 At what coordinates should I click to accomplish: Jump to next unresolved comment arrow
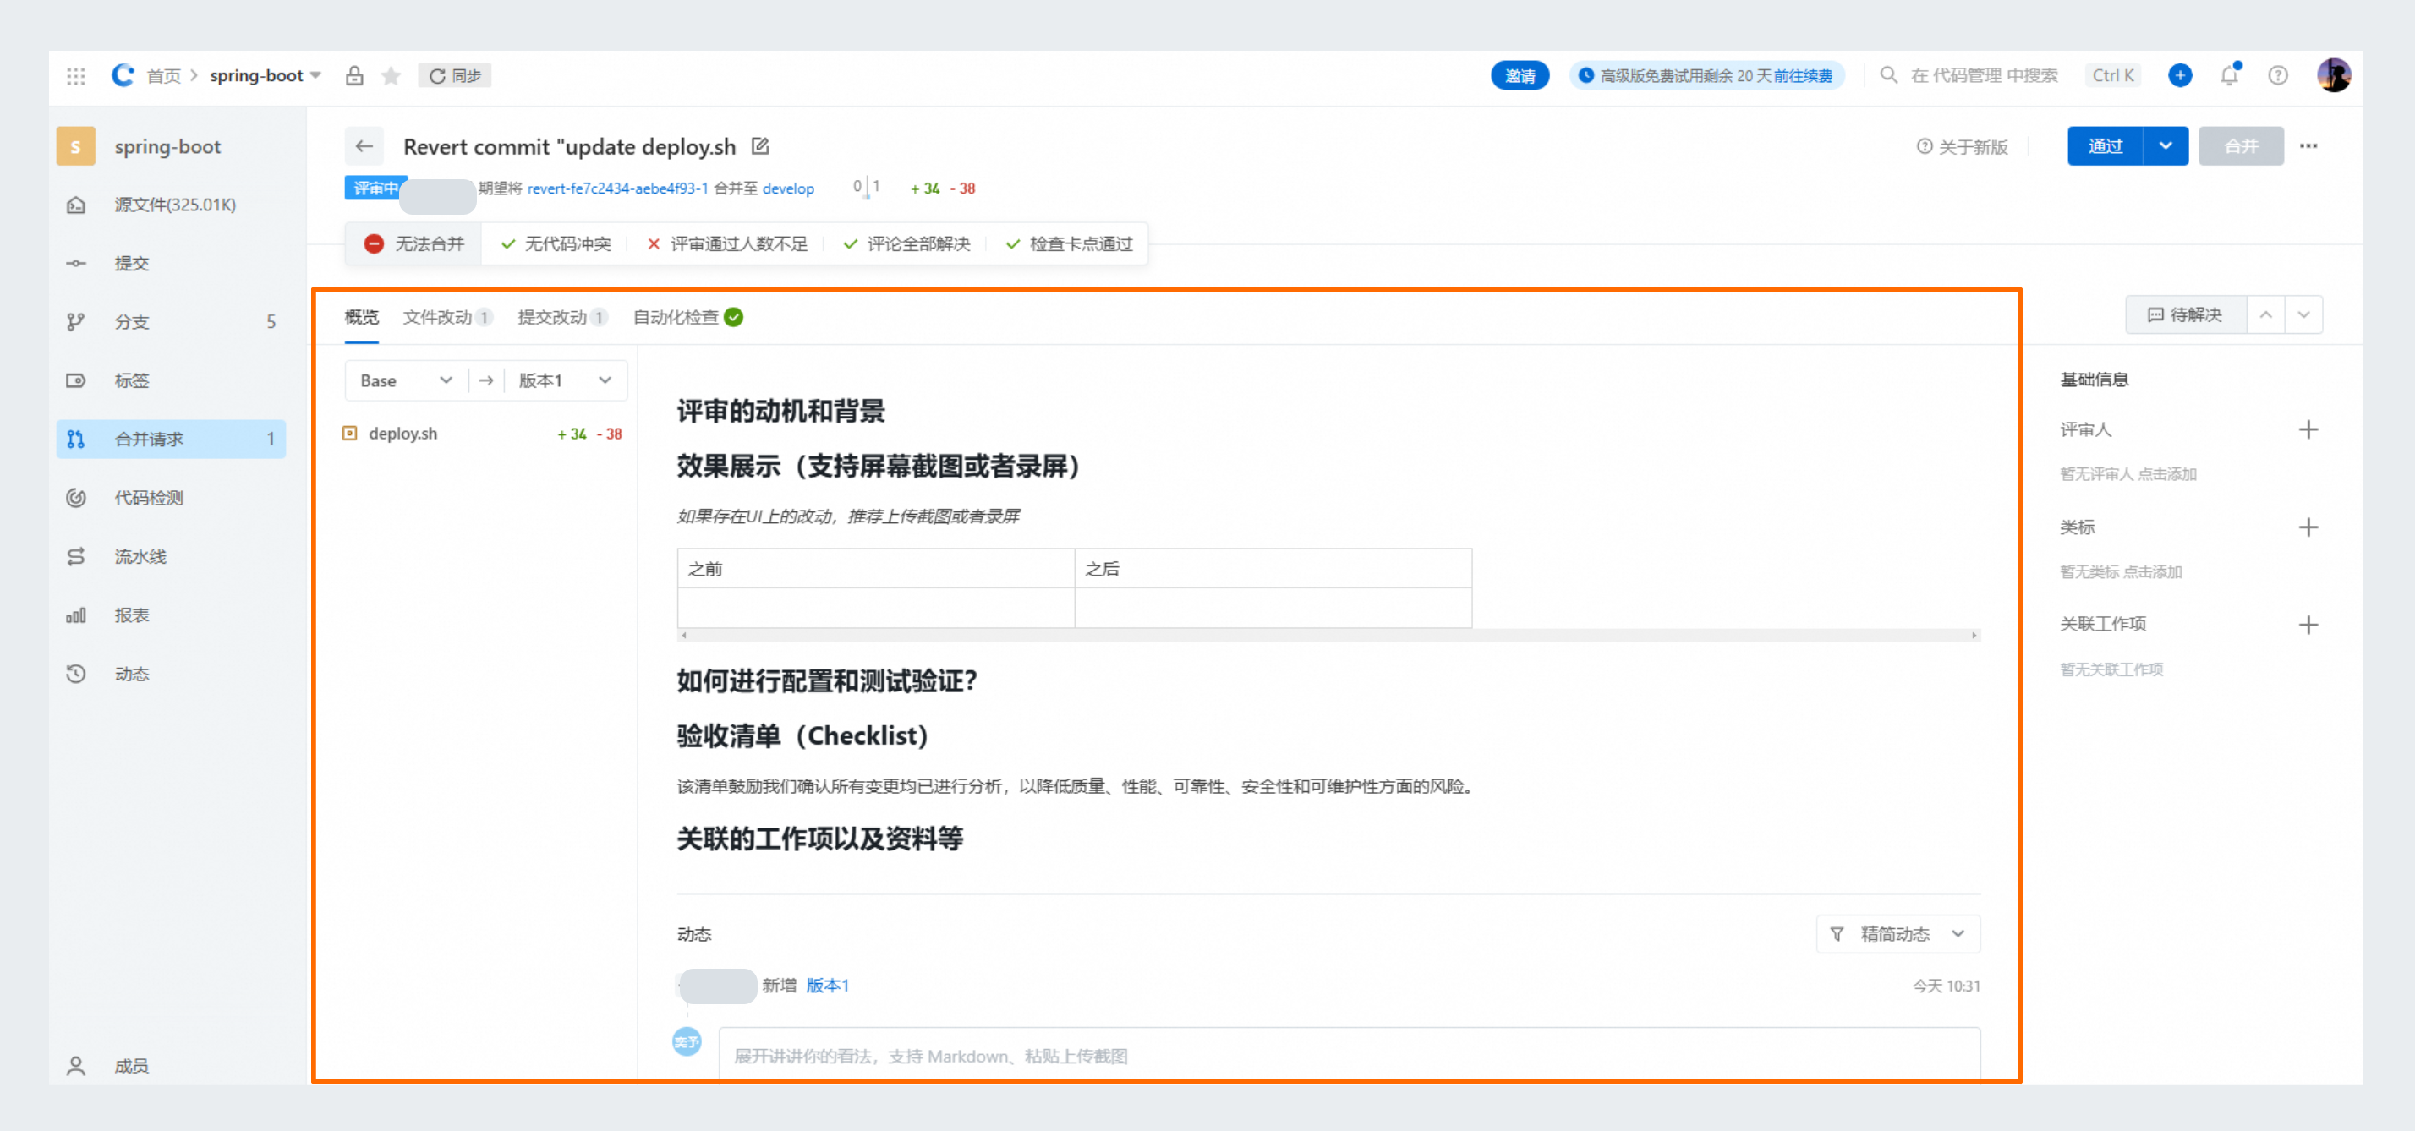coord(2303,314)
